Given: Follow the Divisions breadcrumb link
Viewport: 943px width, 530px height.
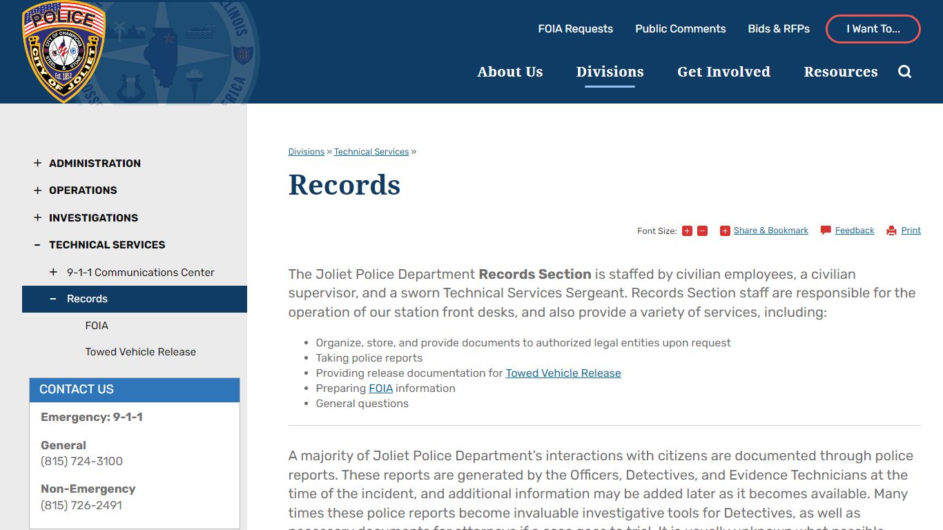Looking at the screenshot, I should tap(307, 152).
